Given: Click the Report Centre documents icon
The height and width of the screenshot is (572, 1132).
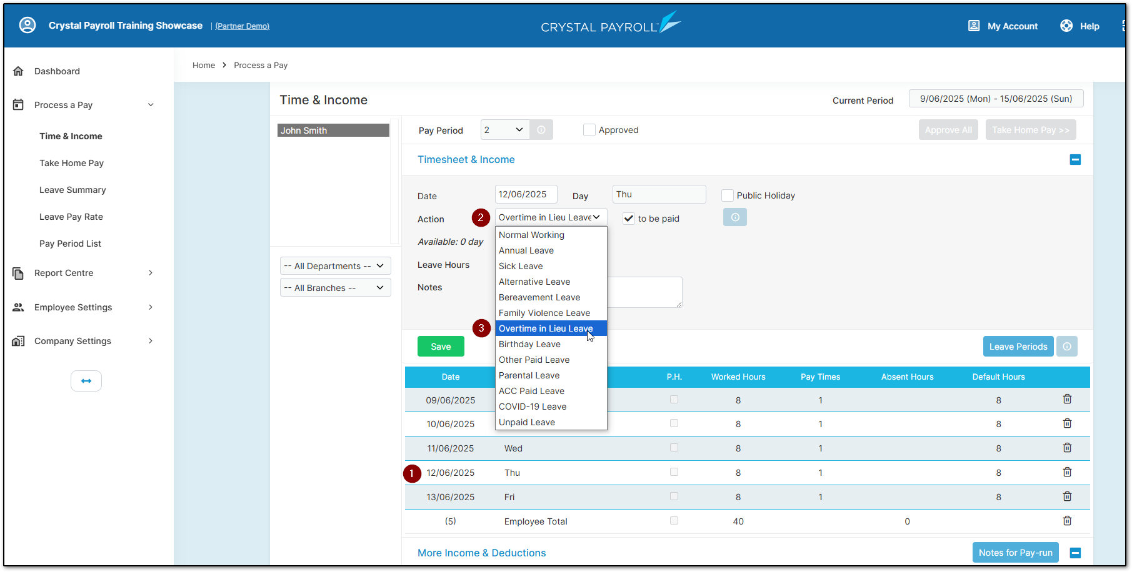Looking at the screenshot, I should pos(19,273).
